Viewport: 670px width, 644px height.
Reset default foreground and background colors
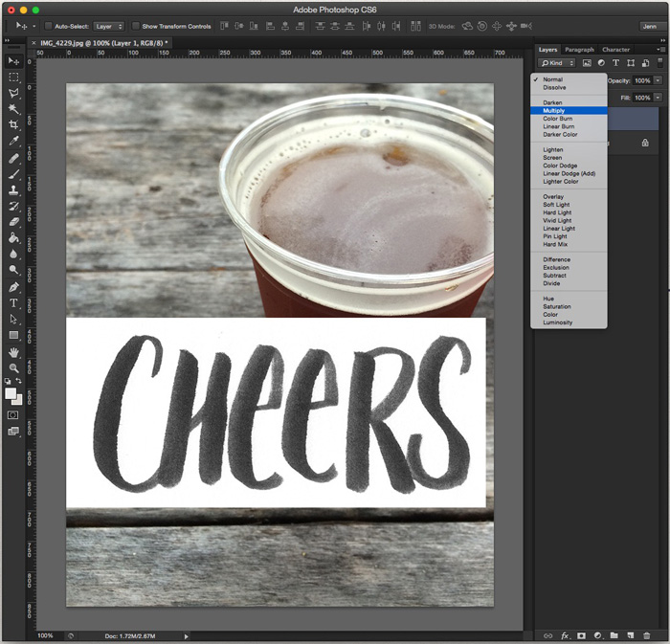click(8, 381)
